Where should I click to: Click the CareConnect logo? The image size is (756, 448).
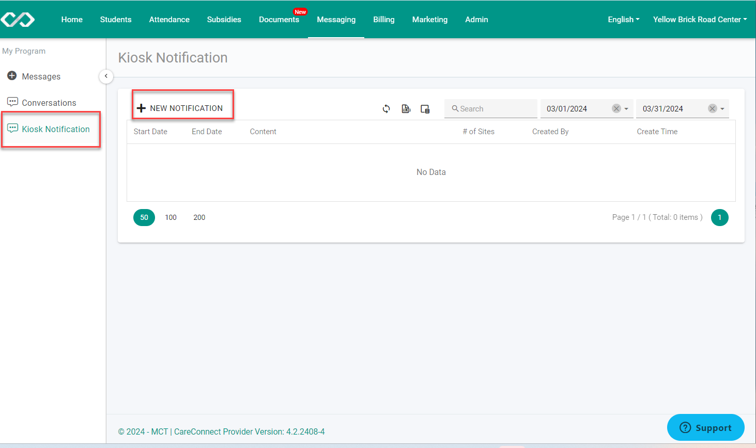(x=18, y=20)
